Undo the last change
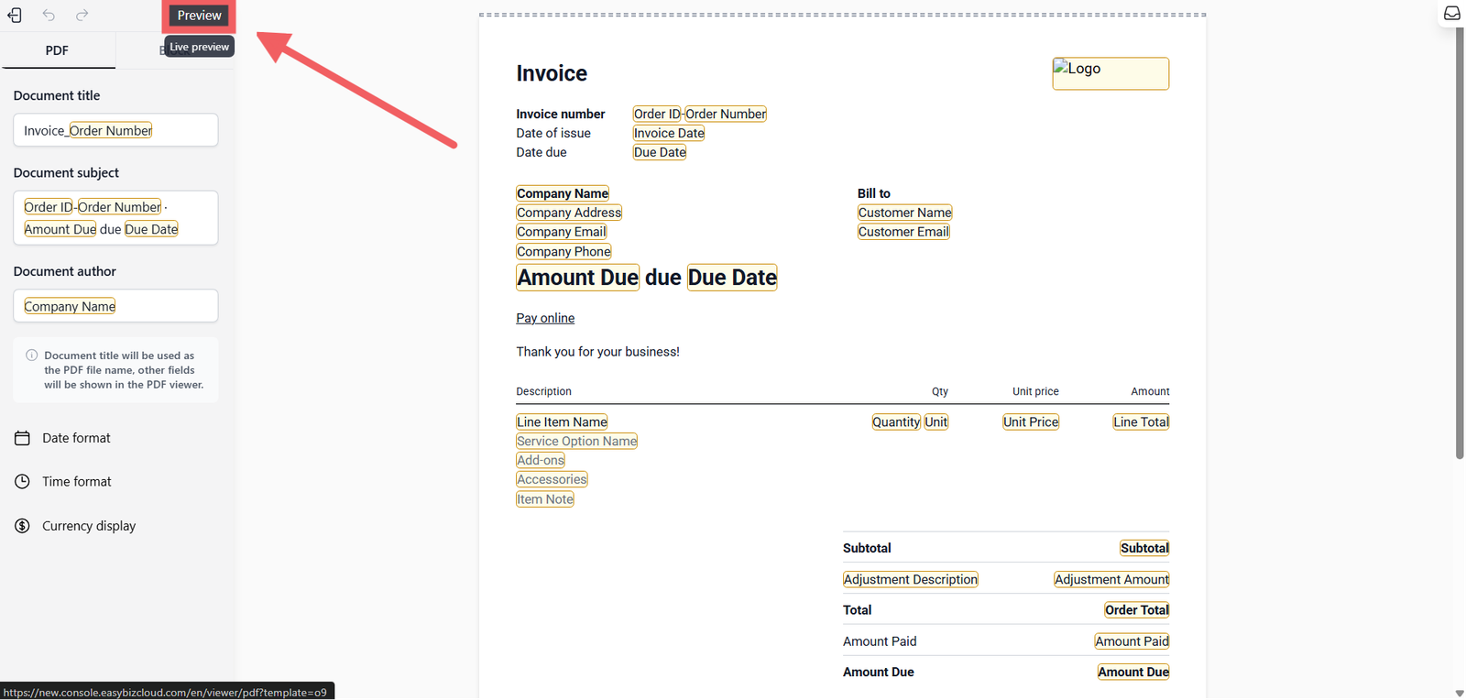The height and width of the screenshot is (700, 1466). tap(49, 16)
